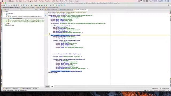Open the Build menu

tap(53, 1)
